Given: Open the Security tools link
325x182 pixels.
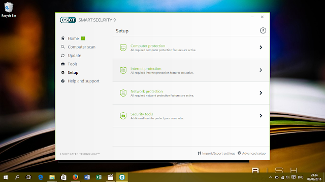Looking at the screenshot, I should point(142,114).
